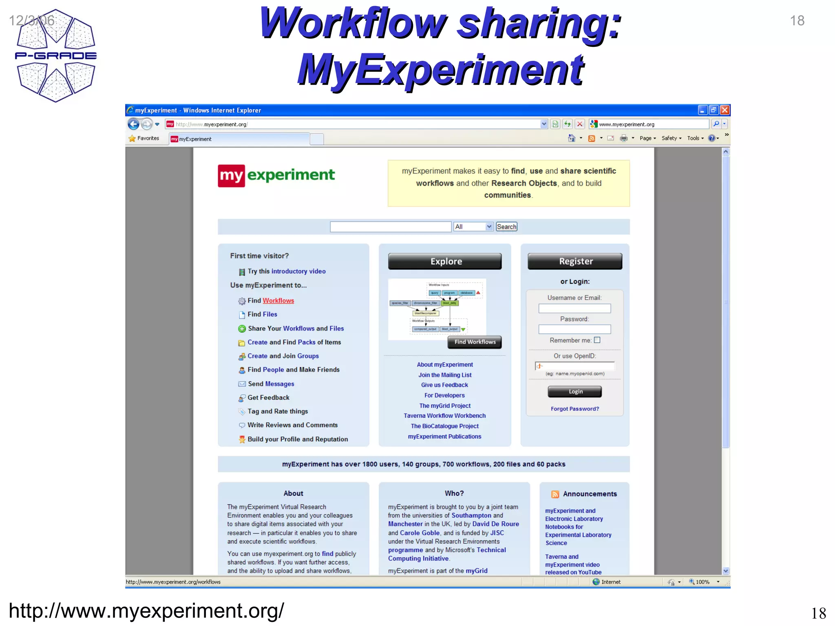The height and width of the screenshot is (626, 835).
Task: Tick the Remember me checkbox
Action: (597, 340)
